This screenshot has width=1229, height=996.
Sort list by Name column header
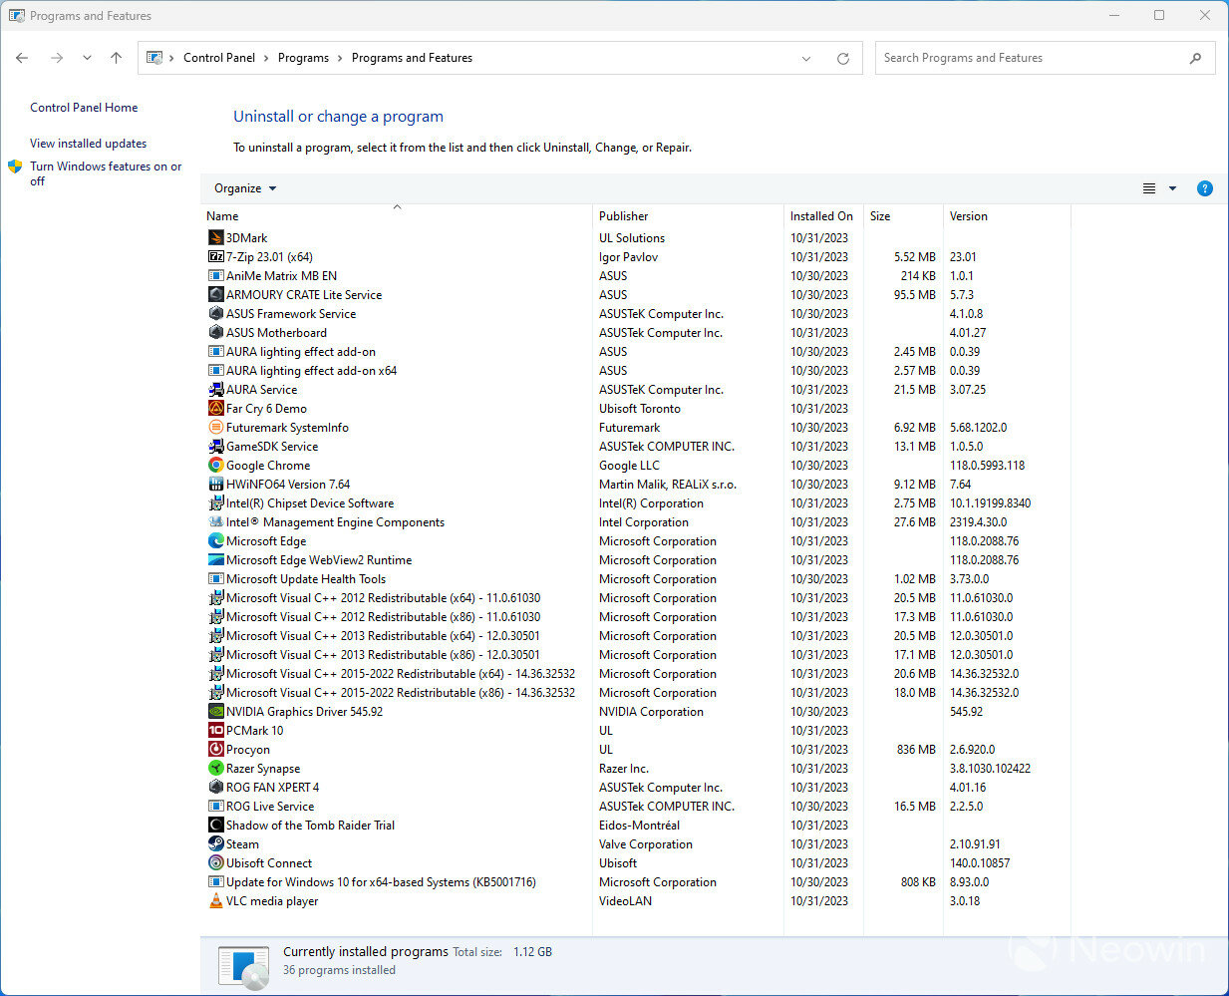point(397,215)
